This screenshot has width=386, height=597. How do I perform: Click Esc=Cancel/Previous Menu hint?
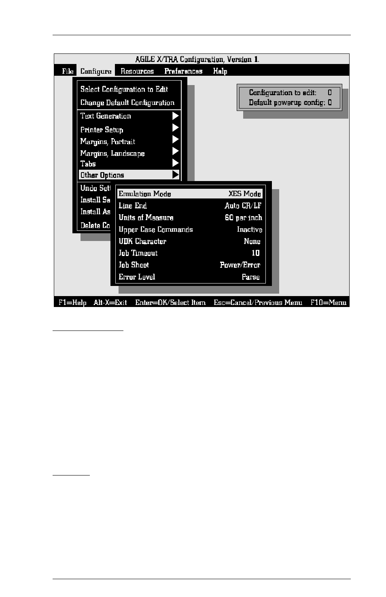coord(258,303)
